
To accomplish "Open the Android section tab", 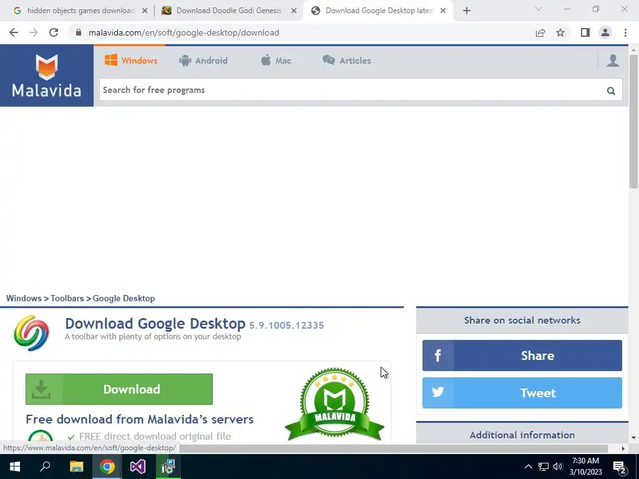I will coord(203,60).
